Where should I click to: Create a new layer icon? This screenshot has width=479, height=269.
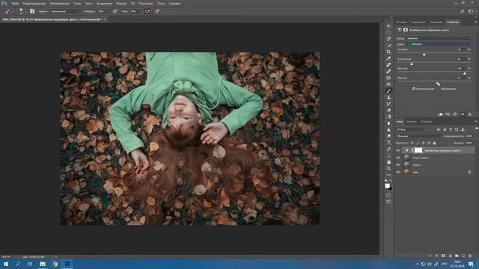pos(463,256)
